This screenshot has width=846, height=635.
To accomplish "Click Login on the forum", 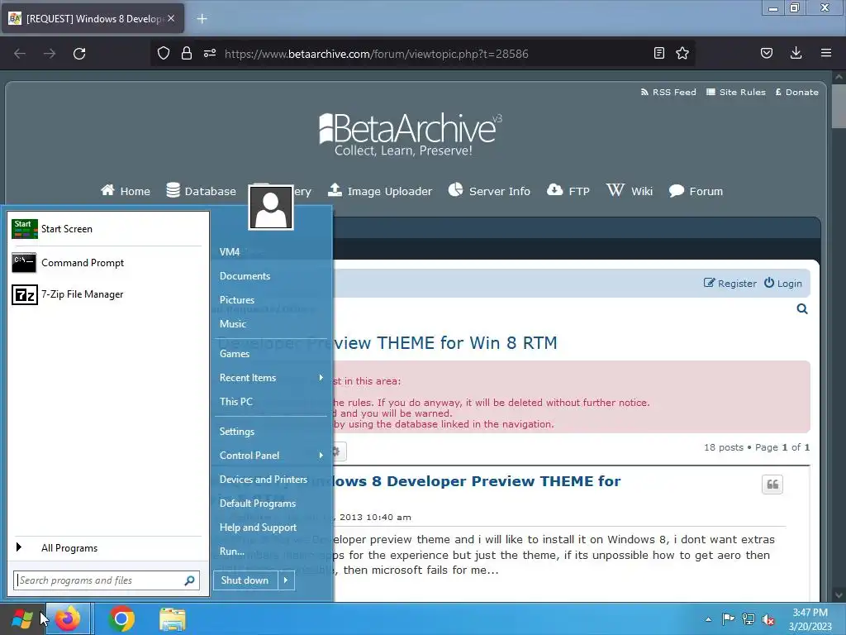I will pos(783,283).
